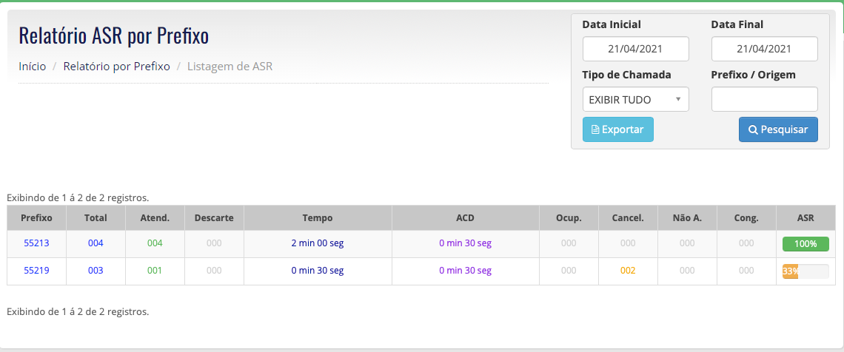Click the Data Inicial date field
The image size is (844, 352).
pyautogui.click(x=636, y=49)
